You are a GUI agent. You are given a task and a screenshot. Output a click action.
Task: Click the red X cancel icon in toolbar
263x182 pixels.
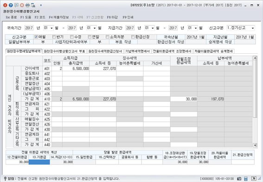22,5
